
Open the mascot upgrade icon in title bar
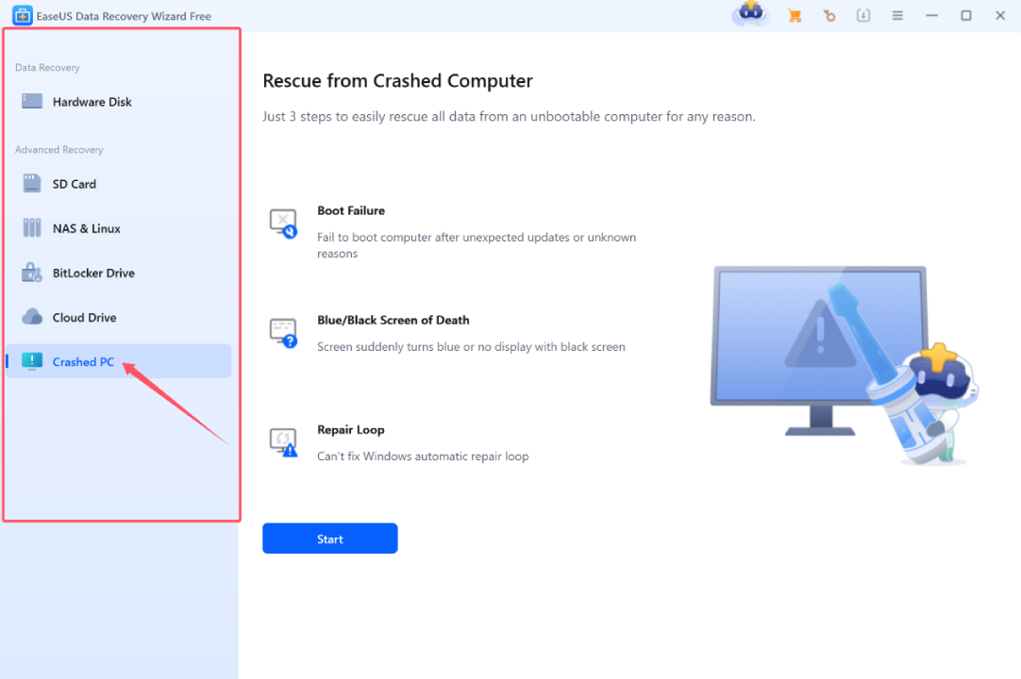click(751, 13)
